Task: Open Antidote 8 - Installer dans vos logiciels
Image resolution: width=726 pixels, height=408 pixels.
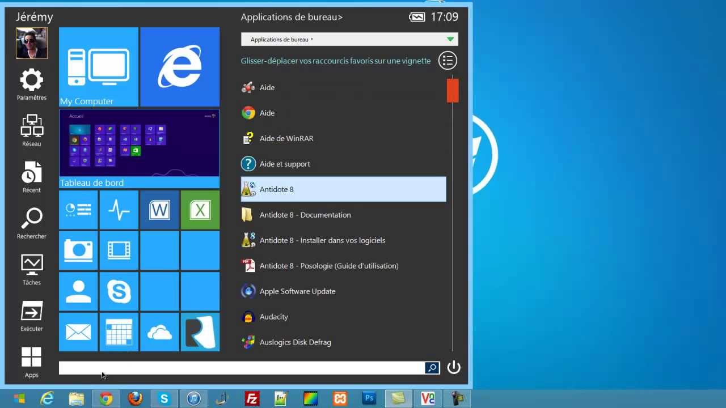Action: 343,240
